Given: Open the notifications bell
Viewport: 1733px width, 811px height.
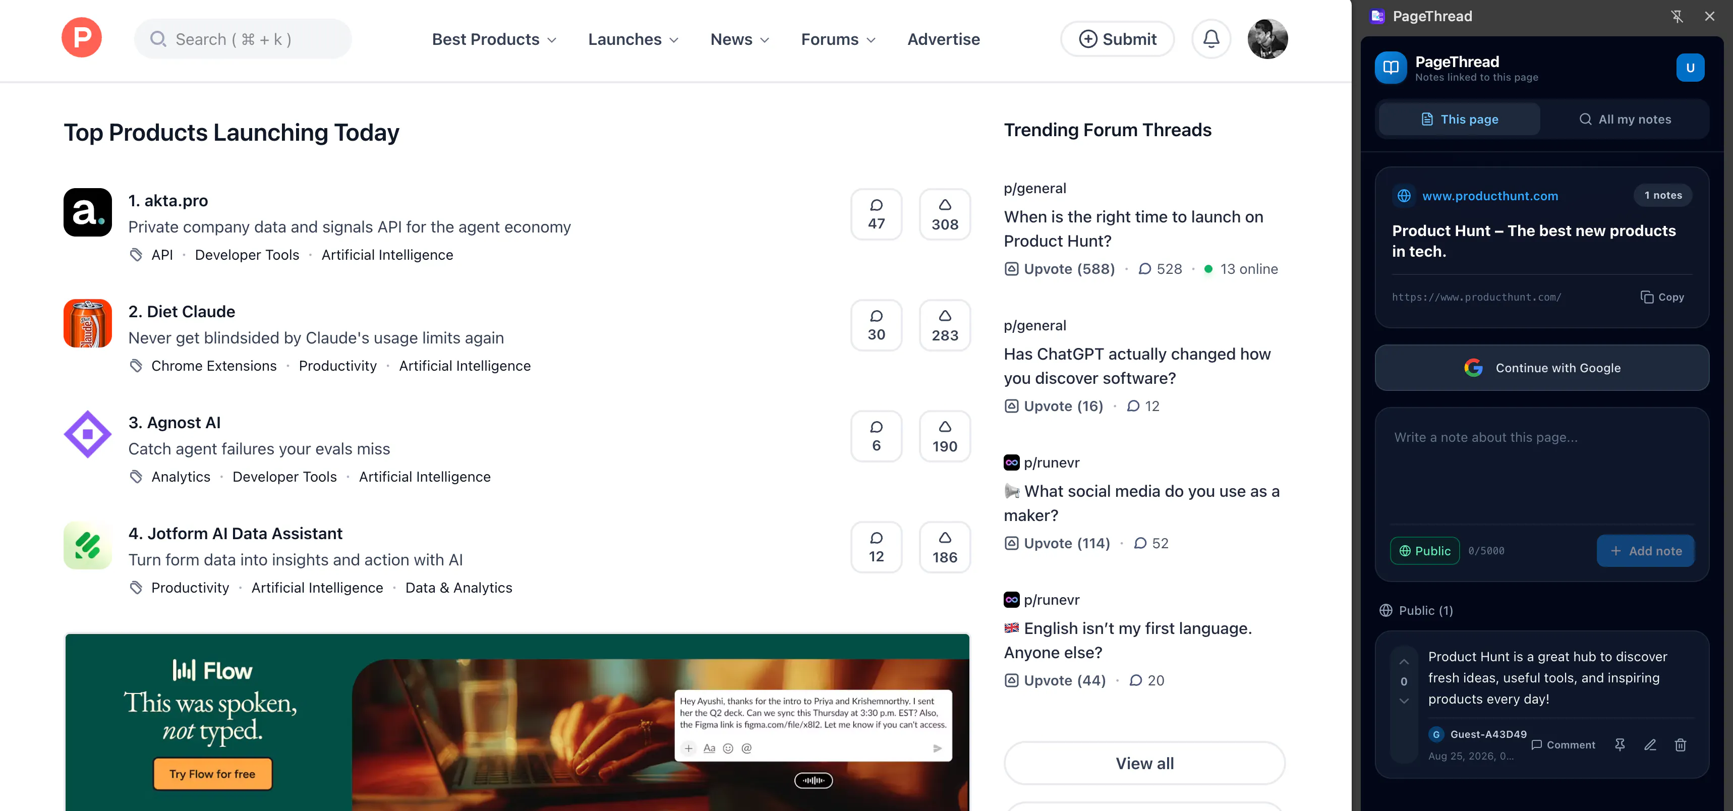Looking at the screenshot, I should (1211, 39).
